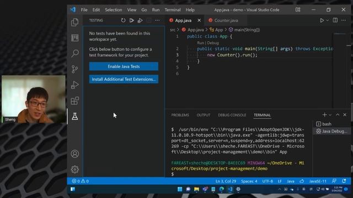The height and width of the screenshot is (198, 353).
Task: Open the Run menu
Action: click(156, 10)
